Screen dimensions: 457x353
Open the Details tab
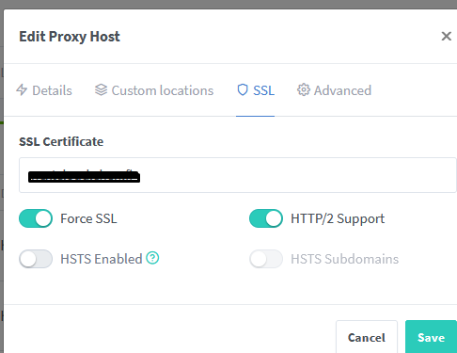44,90
